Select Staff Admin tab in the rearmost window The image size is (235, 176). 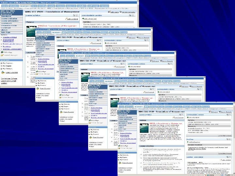click(x=93, y=6)
